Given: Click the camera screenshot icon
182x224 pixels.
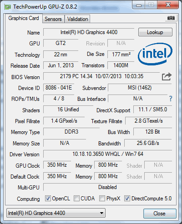Looking at the screenshot, I should click(x=171, y=18).
